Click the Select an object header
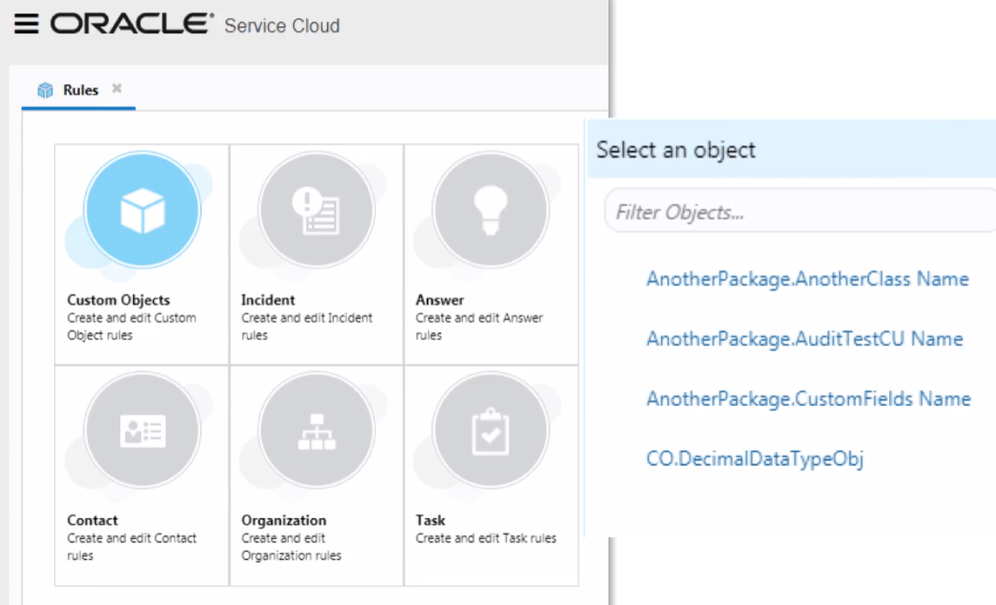 pyautogui.click(x=675, y=150)
